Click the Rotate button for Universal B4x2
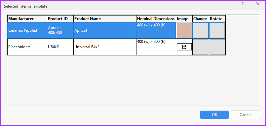The image size is (266, 126). point(217,47)
